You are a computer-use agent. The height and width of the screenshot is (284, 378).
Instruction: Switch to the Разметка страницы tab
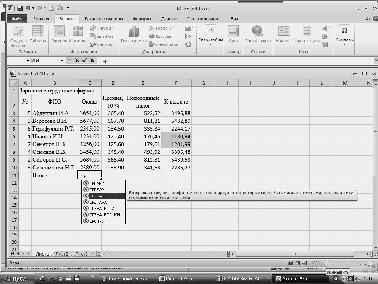point(104,19)
